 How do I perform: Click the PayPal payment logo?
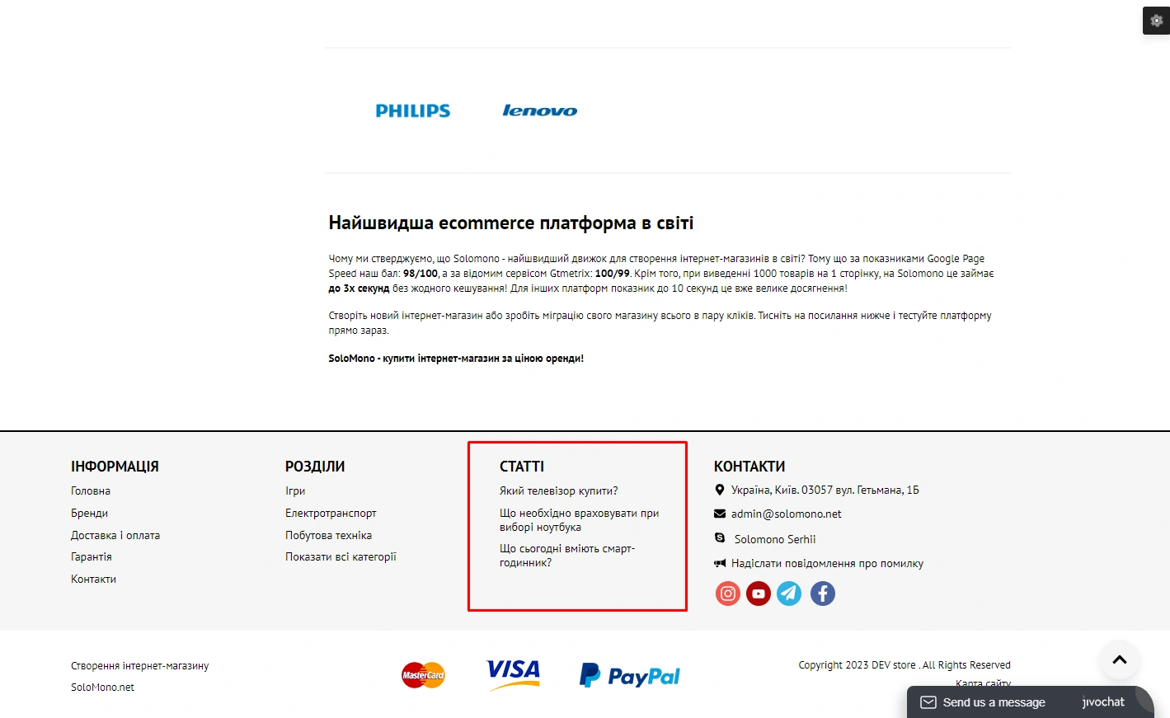630,676
